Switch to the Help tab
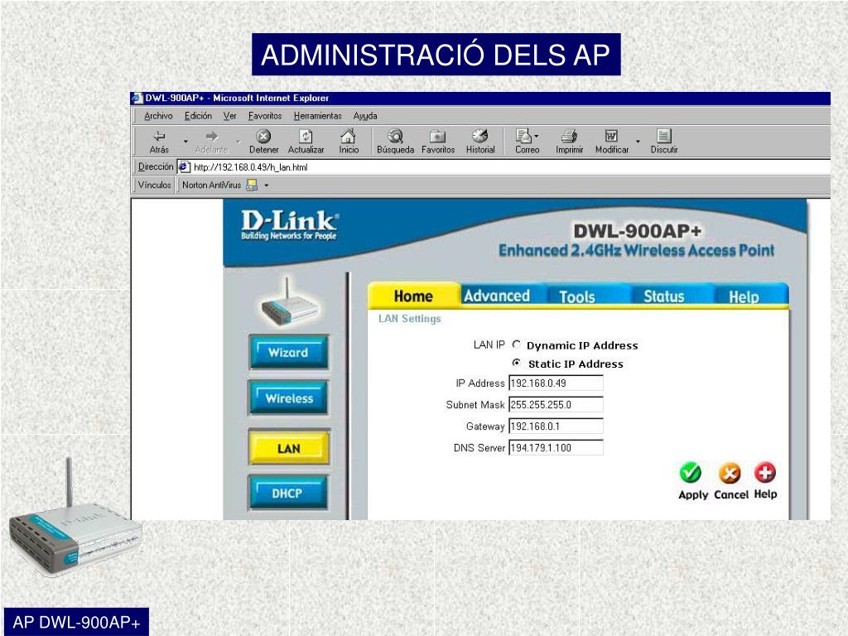Screen dimensions: 848x636 pyautogui.click(x=744, y=296)
